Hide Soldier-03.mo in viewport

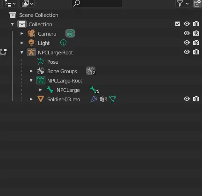(187, 99)
